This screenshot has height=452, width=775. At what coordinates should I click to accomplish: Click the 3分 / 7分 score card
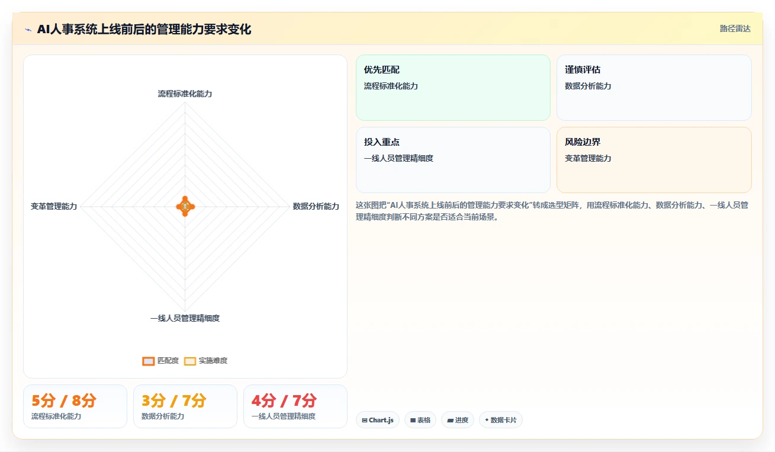tap(185, 406)
